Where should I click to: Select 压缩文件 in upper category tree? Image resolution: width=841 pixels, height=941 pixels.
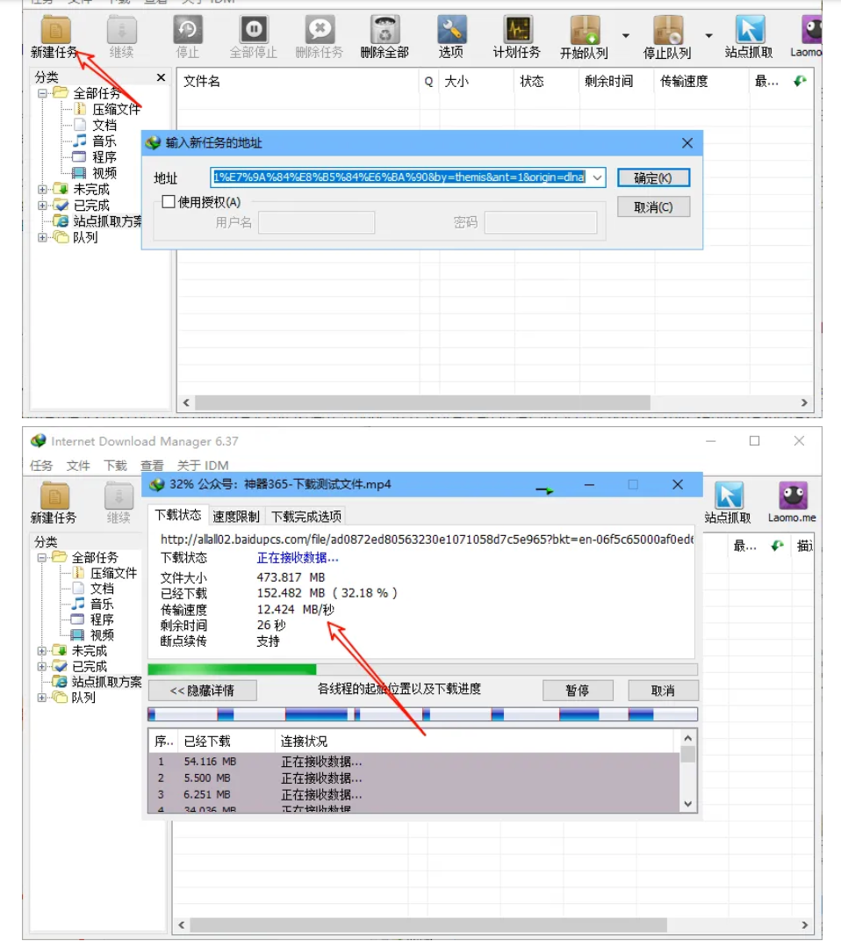pyautogui.click(x=116, y=109)
